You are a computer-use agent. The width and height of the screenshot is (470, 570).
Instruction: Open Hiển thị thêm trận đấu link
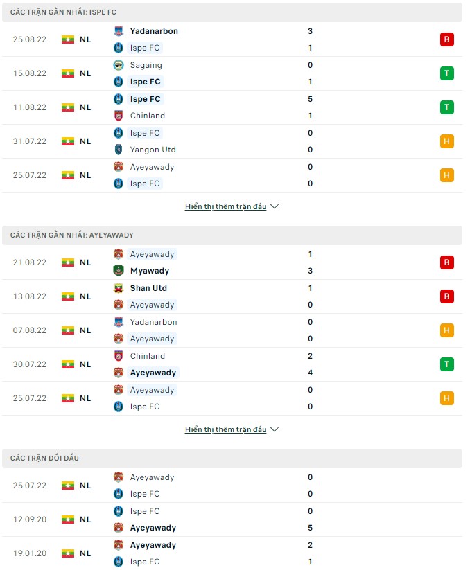225,206
